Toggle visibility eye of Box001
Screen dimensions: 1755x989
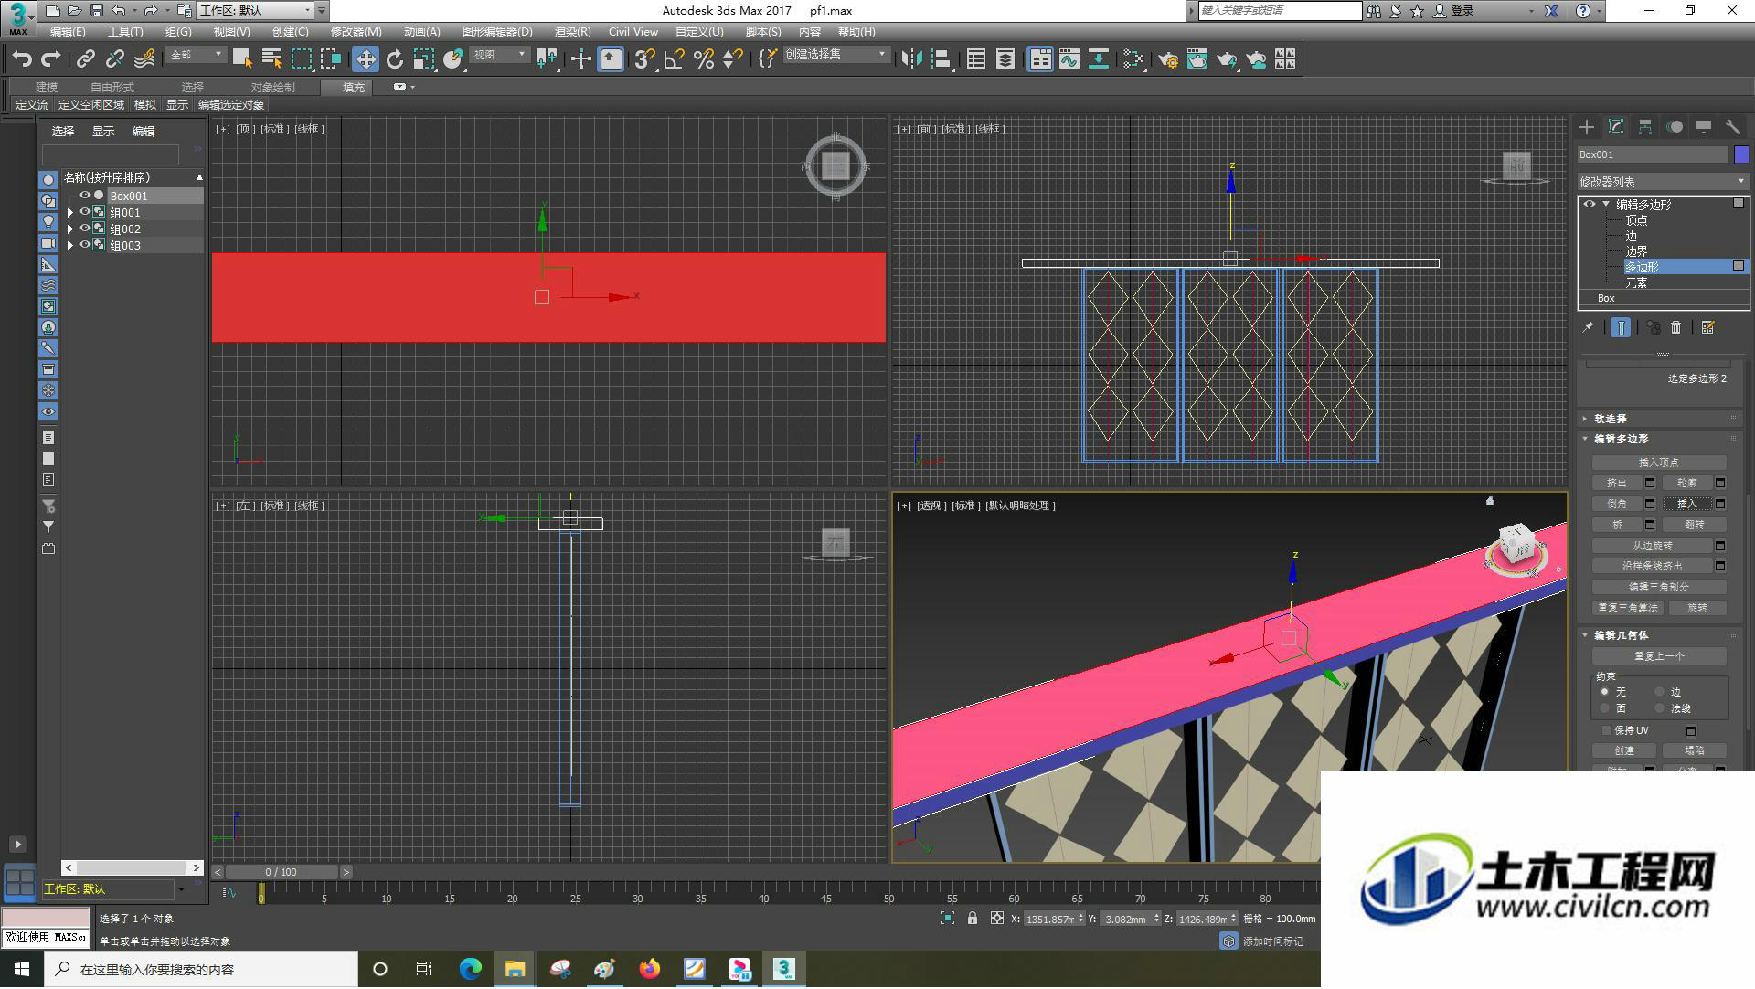84,196
